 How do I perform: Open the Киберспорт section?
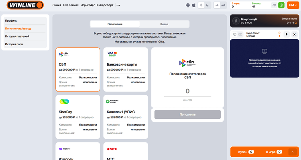105,5
